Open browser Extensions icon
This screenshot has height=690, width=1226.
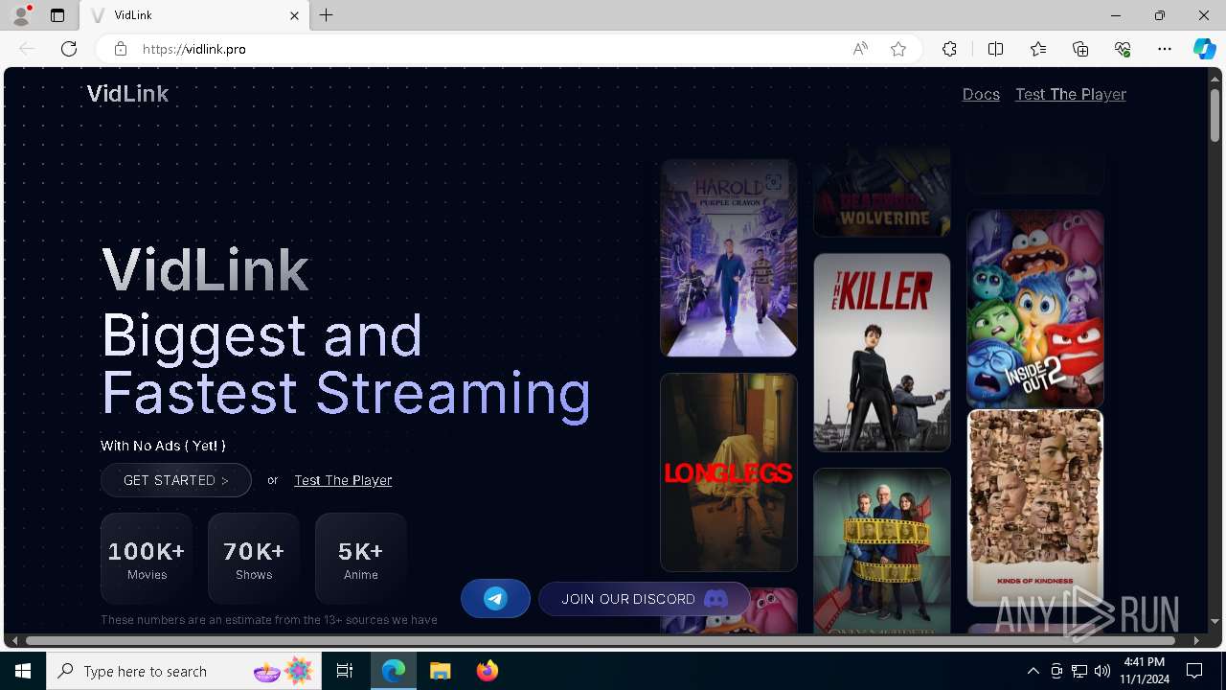[x=949, y=49]
